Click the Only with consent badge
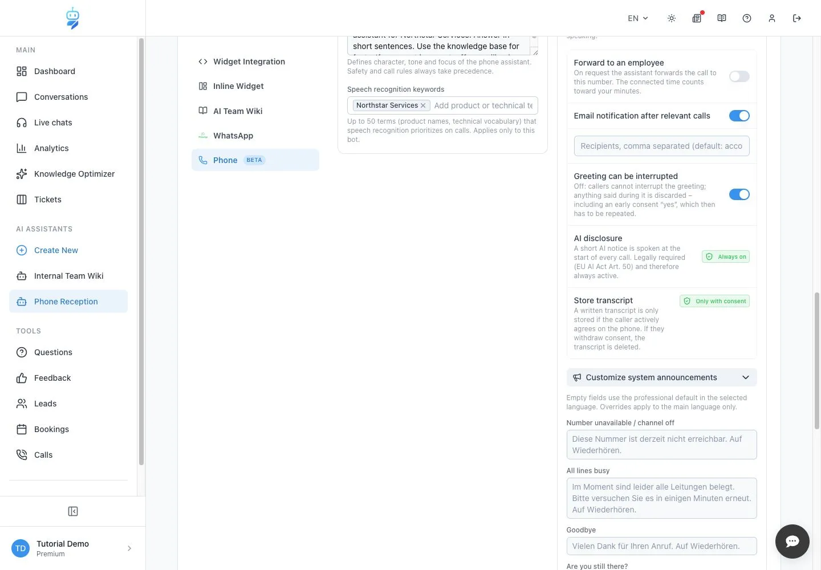Image resolution: width=821 pixels, height=570 pixels. click(714, 301)
